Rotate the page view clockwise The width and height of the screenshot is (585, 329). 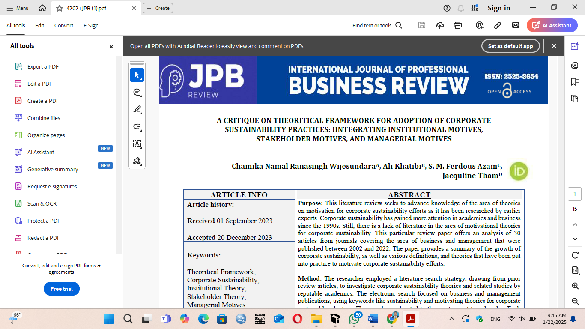click(575, 255)
